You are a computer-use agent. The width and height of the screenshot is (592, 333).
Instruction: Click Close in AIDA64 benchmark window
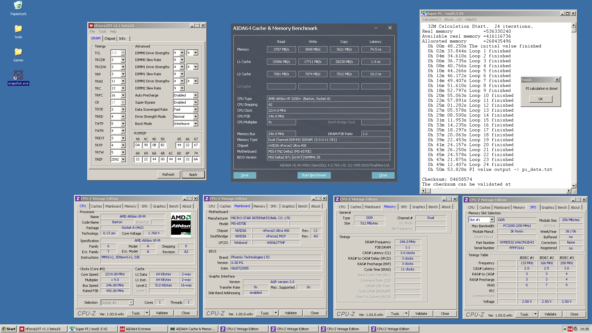(383, 175)
